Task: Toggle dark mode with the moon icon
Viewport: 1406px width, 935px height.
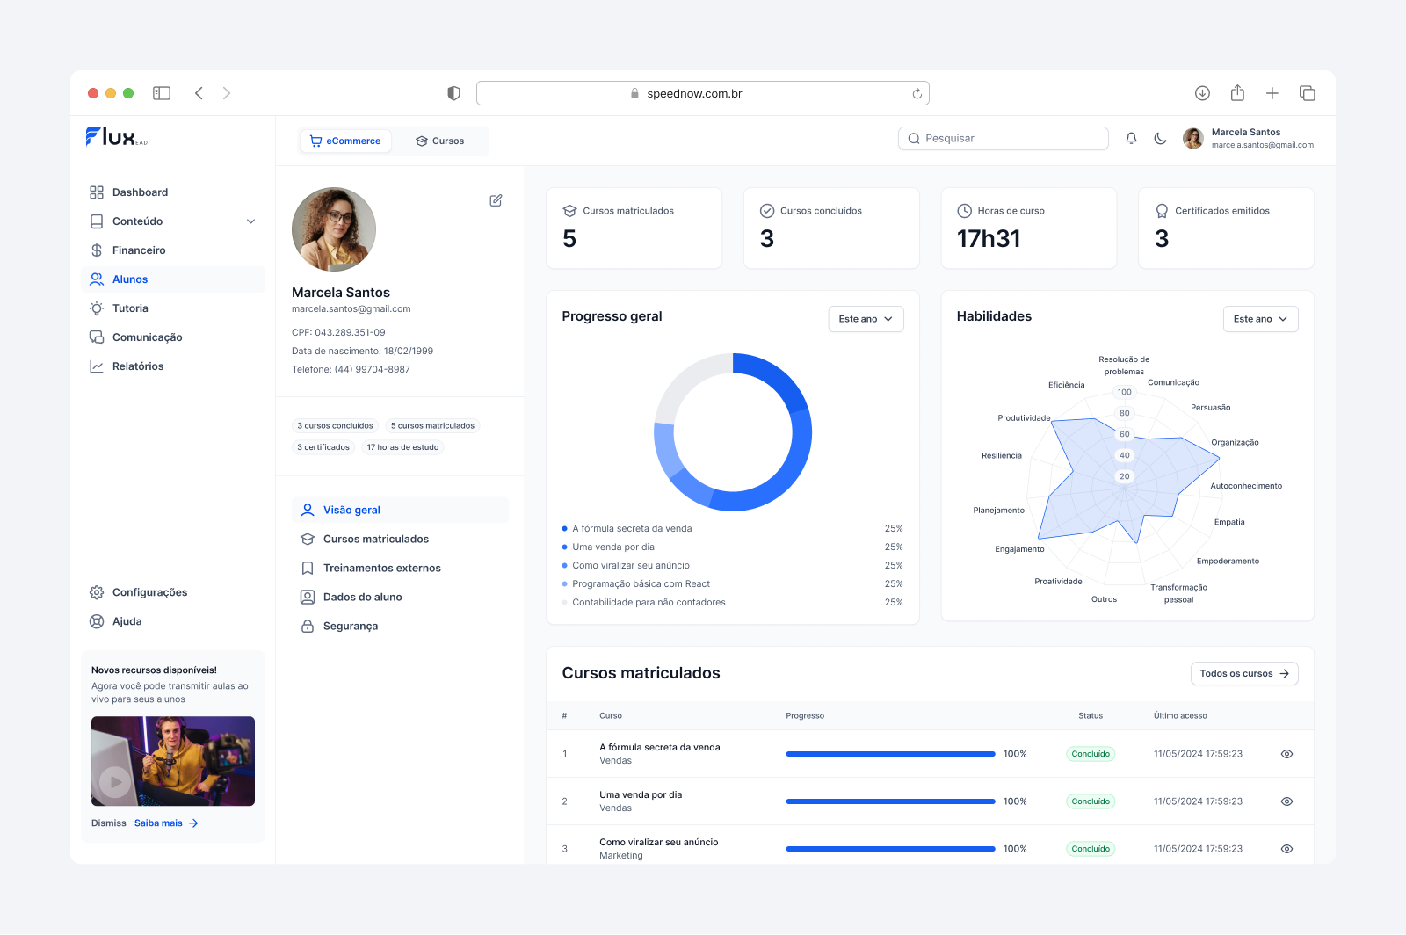Action: [x=1160, y=138]
